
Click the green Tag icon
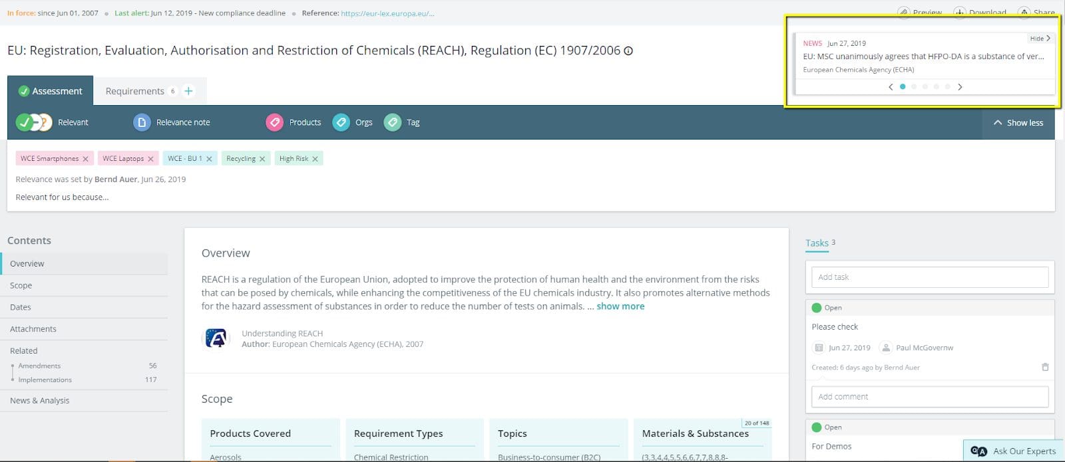(393, 122)
